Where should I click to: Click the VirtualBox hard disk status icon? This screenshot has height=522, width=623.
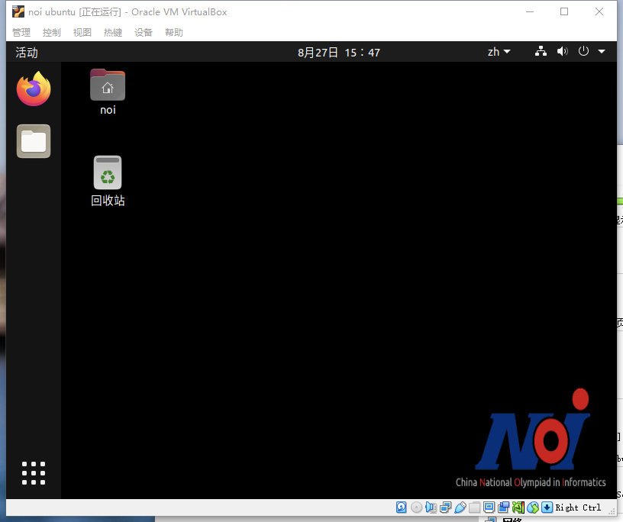coord(401,507)
